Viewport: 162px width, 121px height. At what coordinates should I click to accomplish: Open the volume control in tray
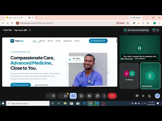145,103
